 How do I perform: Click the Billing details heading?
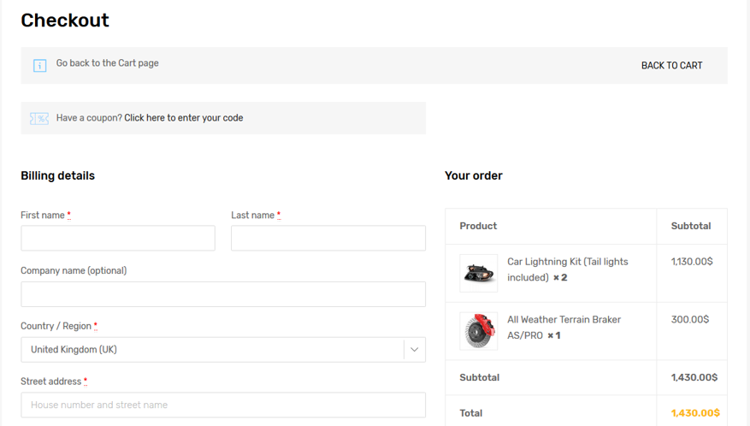[58, 175]
